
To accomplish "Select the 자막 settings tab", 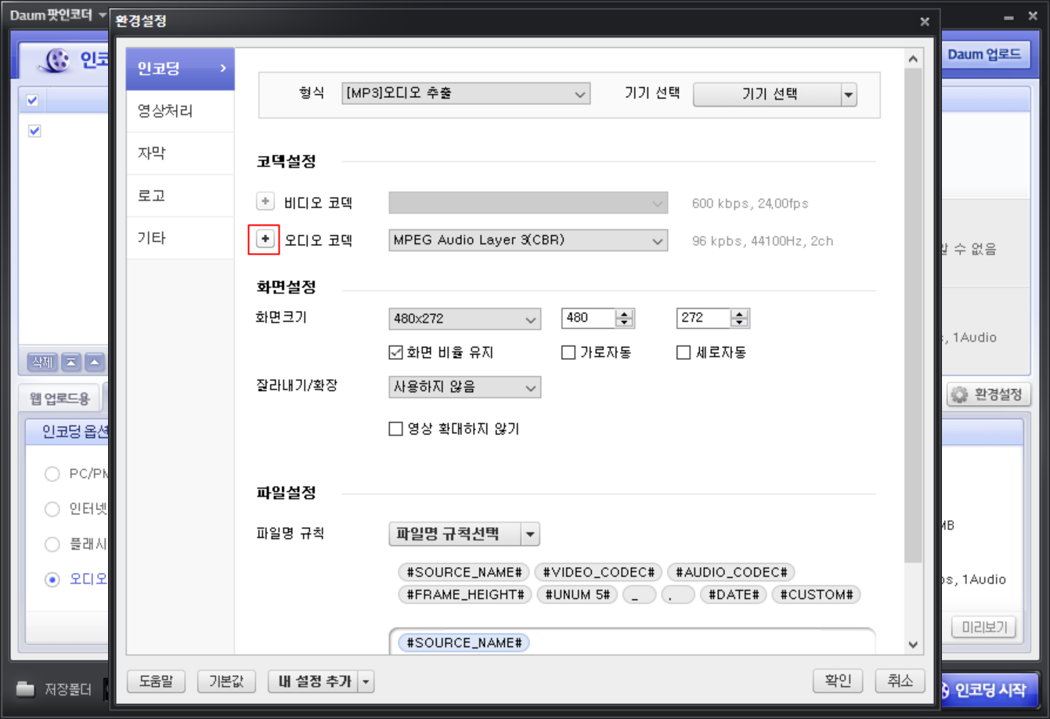I will click(x=180, y=154).
